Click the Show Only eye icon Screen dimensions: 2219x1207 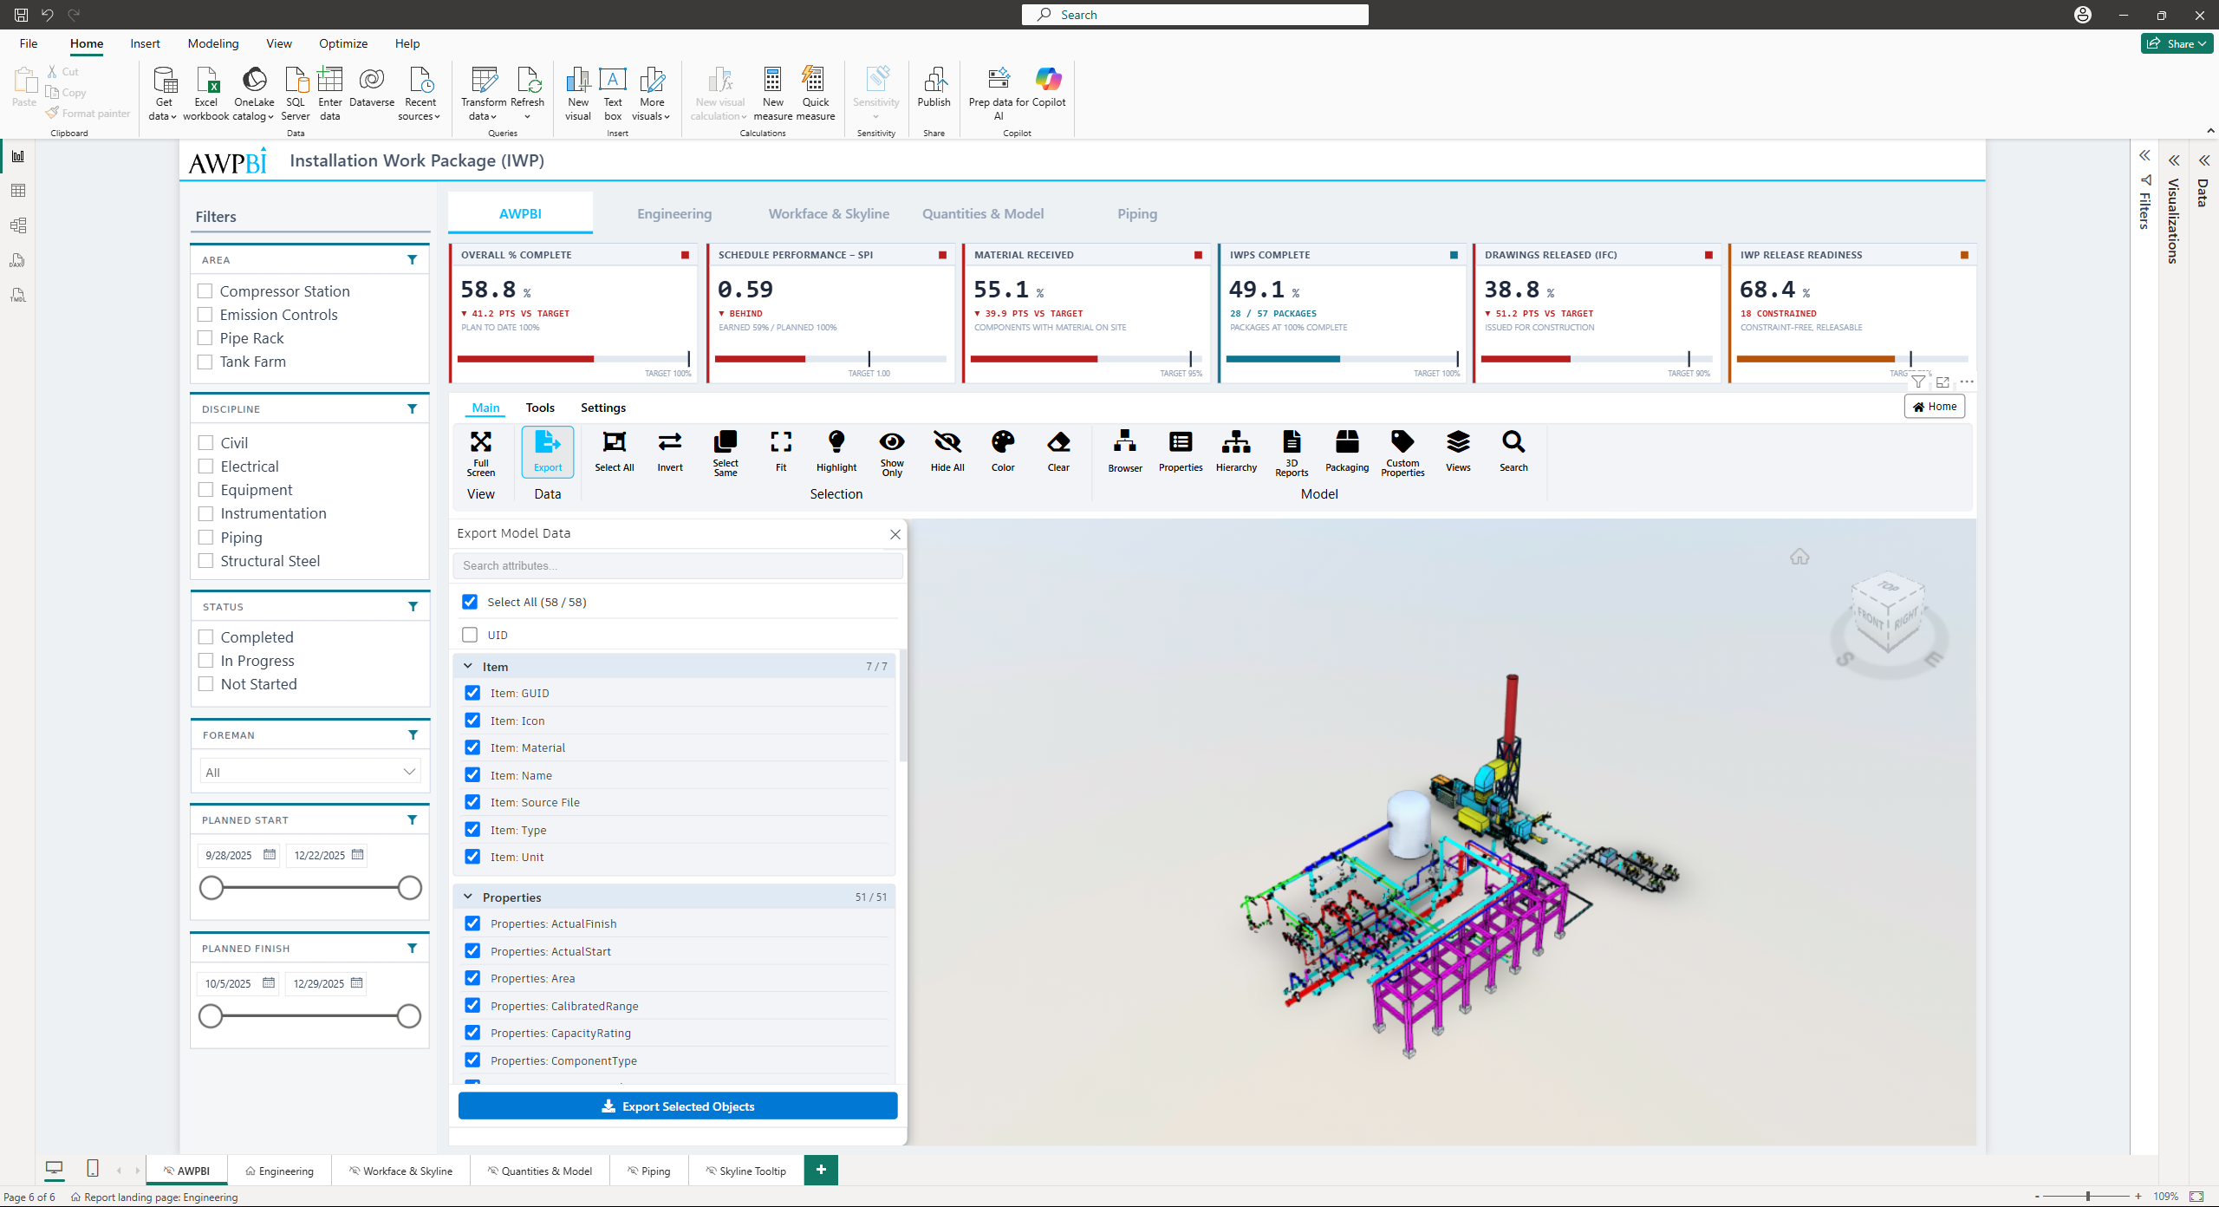click(x=892, y=453)
